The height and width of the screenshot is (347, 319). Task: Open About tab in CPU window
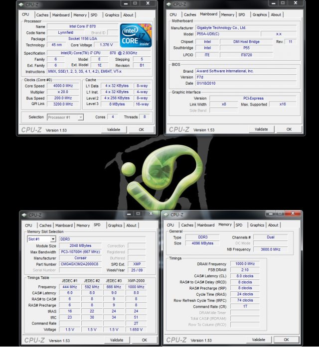[x=128, y=15]
